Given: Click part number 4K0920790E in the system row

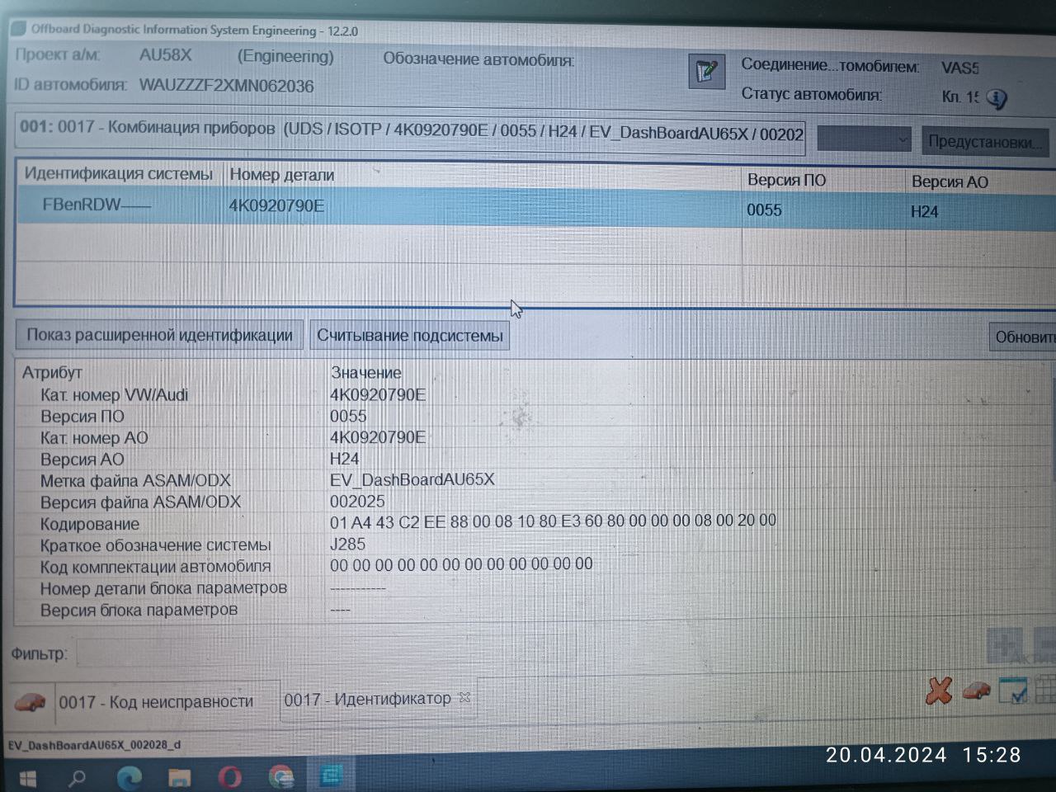Looking at the screenshot, I should pyautogui.click(x=276, y=205).
